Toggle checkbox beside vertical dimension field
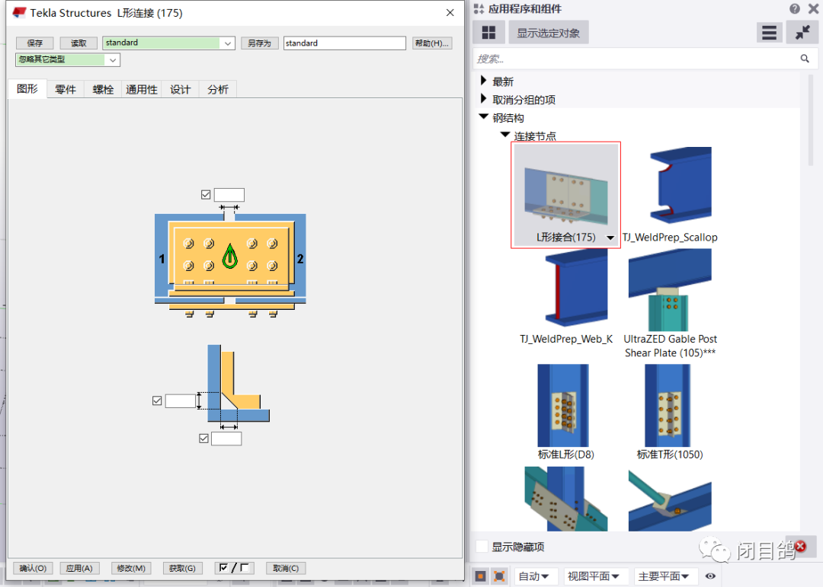 (157, 400)
